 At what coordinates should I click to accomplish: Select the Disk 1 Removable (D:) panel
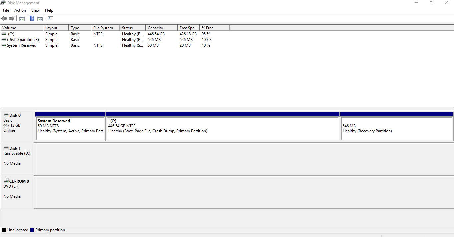coord(17,159)
